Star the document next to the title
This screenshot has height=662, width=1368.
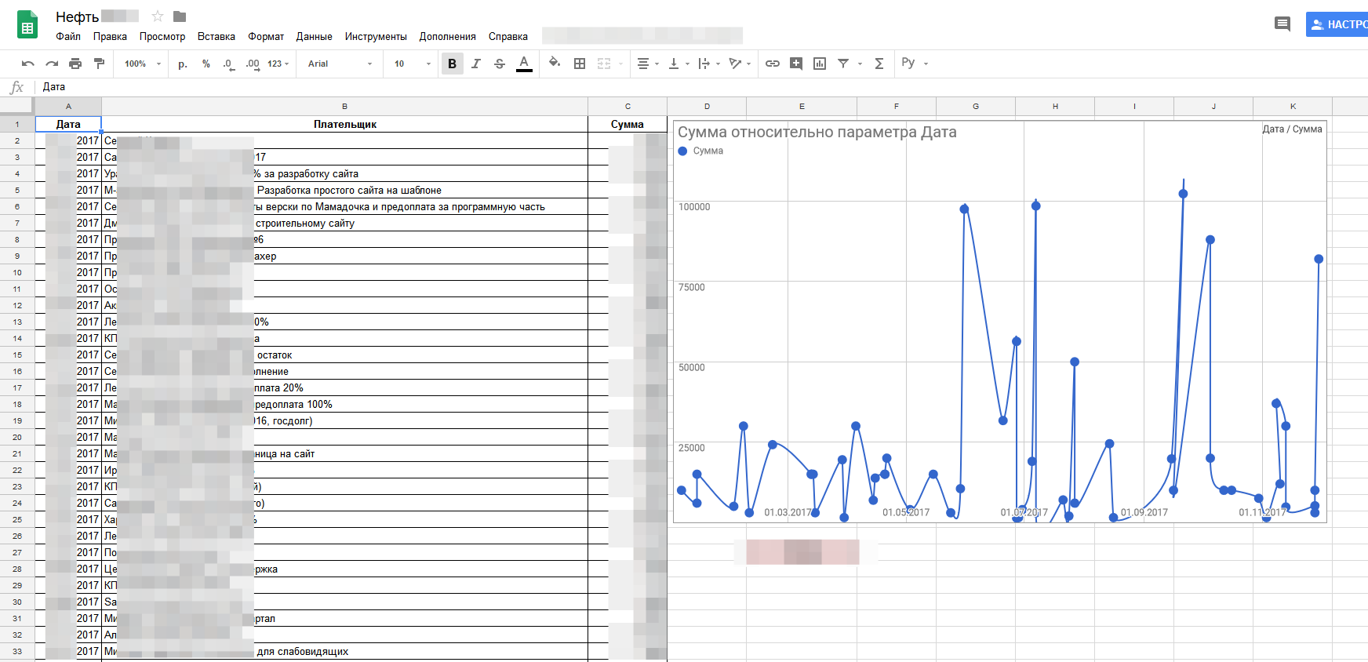[x=158, y=16]
